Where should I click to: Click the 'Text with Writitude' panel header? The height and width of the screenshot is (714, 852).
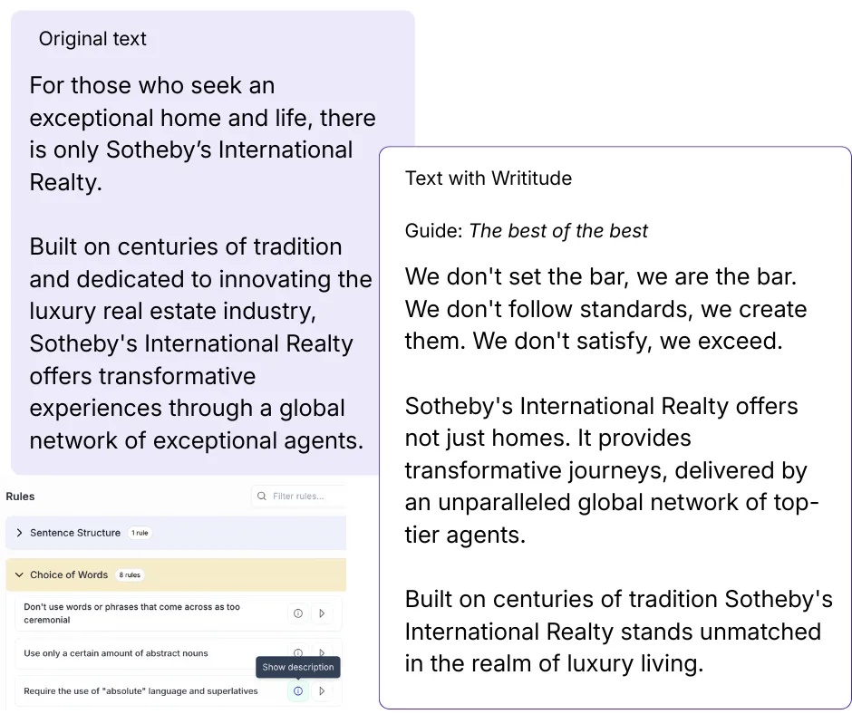point(489,178)
